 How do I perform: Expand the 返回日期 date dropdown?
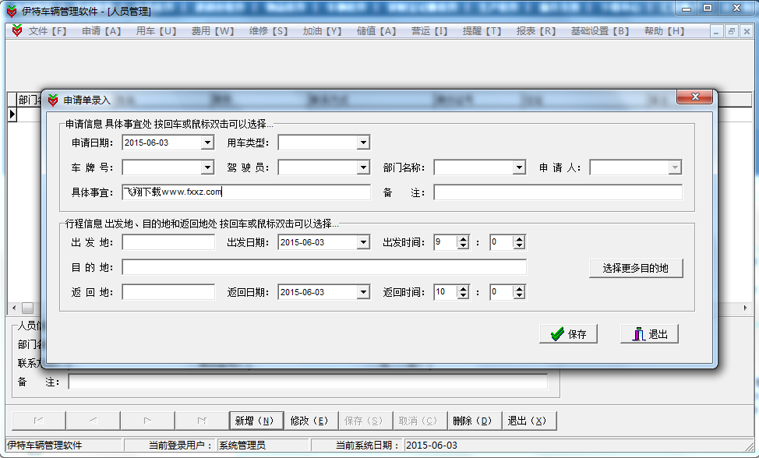coord(365,291)
